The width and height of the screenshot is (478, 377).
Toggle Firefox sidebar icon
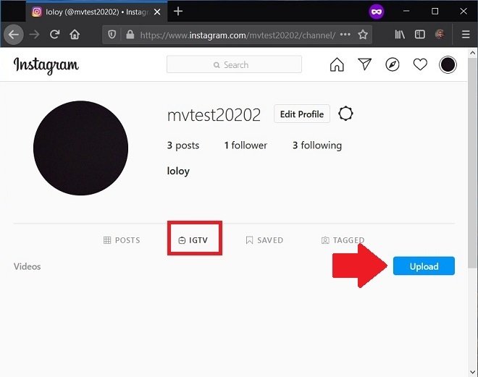coord(420,35)
